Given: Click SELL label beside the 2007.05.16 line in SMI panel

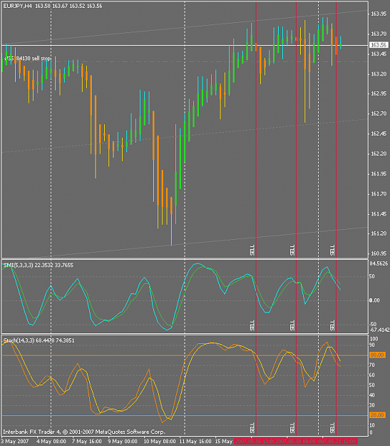Looking at the screenshot, I should click(x=252, y=325).
